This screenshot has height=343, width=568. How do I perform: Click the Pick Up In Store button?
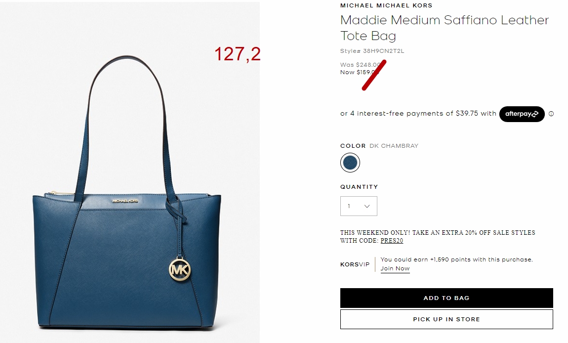pyautogui.click(x=446, y=319)
